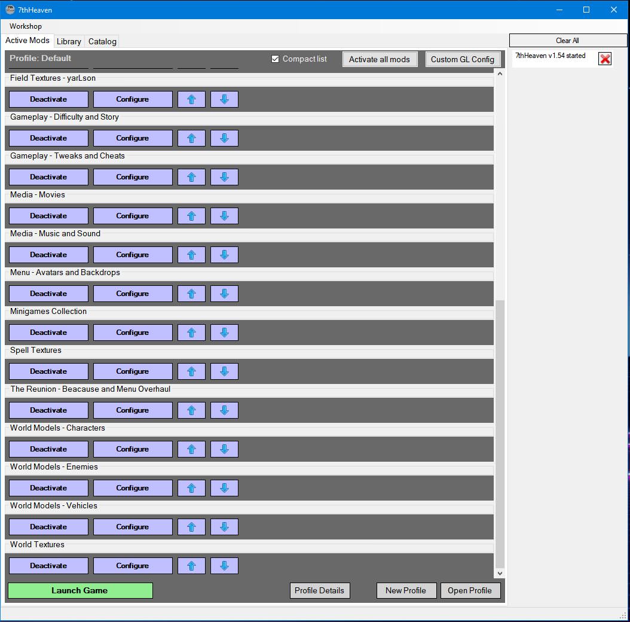The width and height of the screenshot is (630, 622).
Task: Move World Models - Enemies up
Action: 192,488
